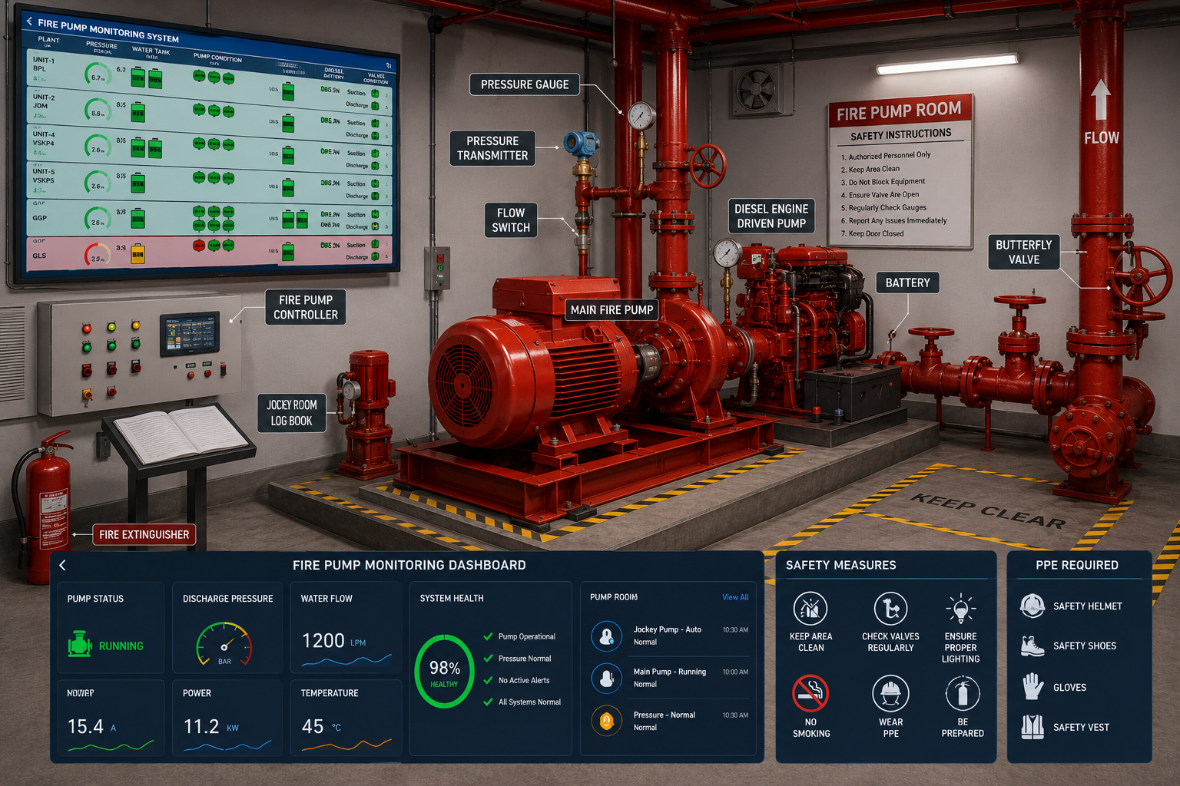1180x786 pixels.
Task: Click the Jockey Pump - Auto row icon
Action: click(607, 636)
